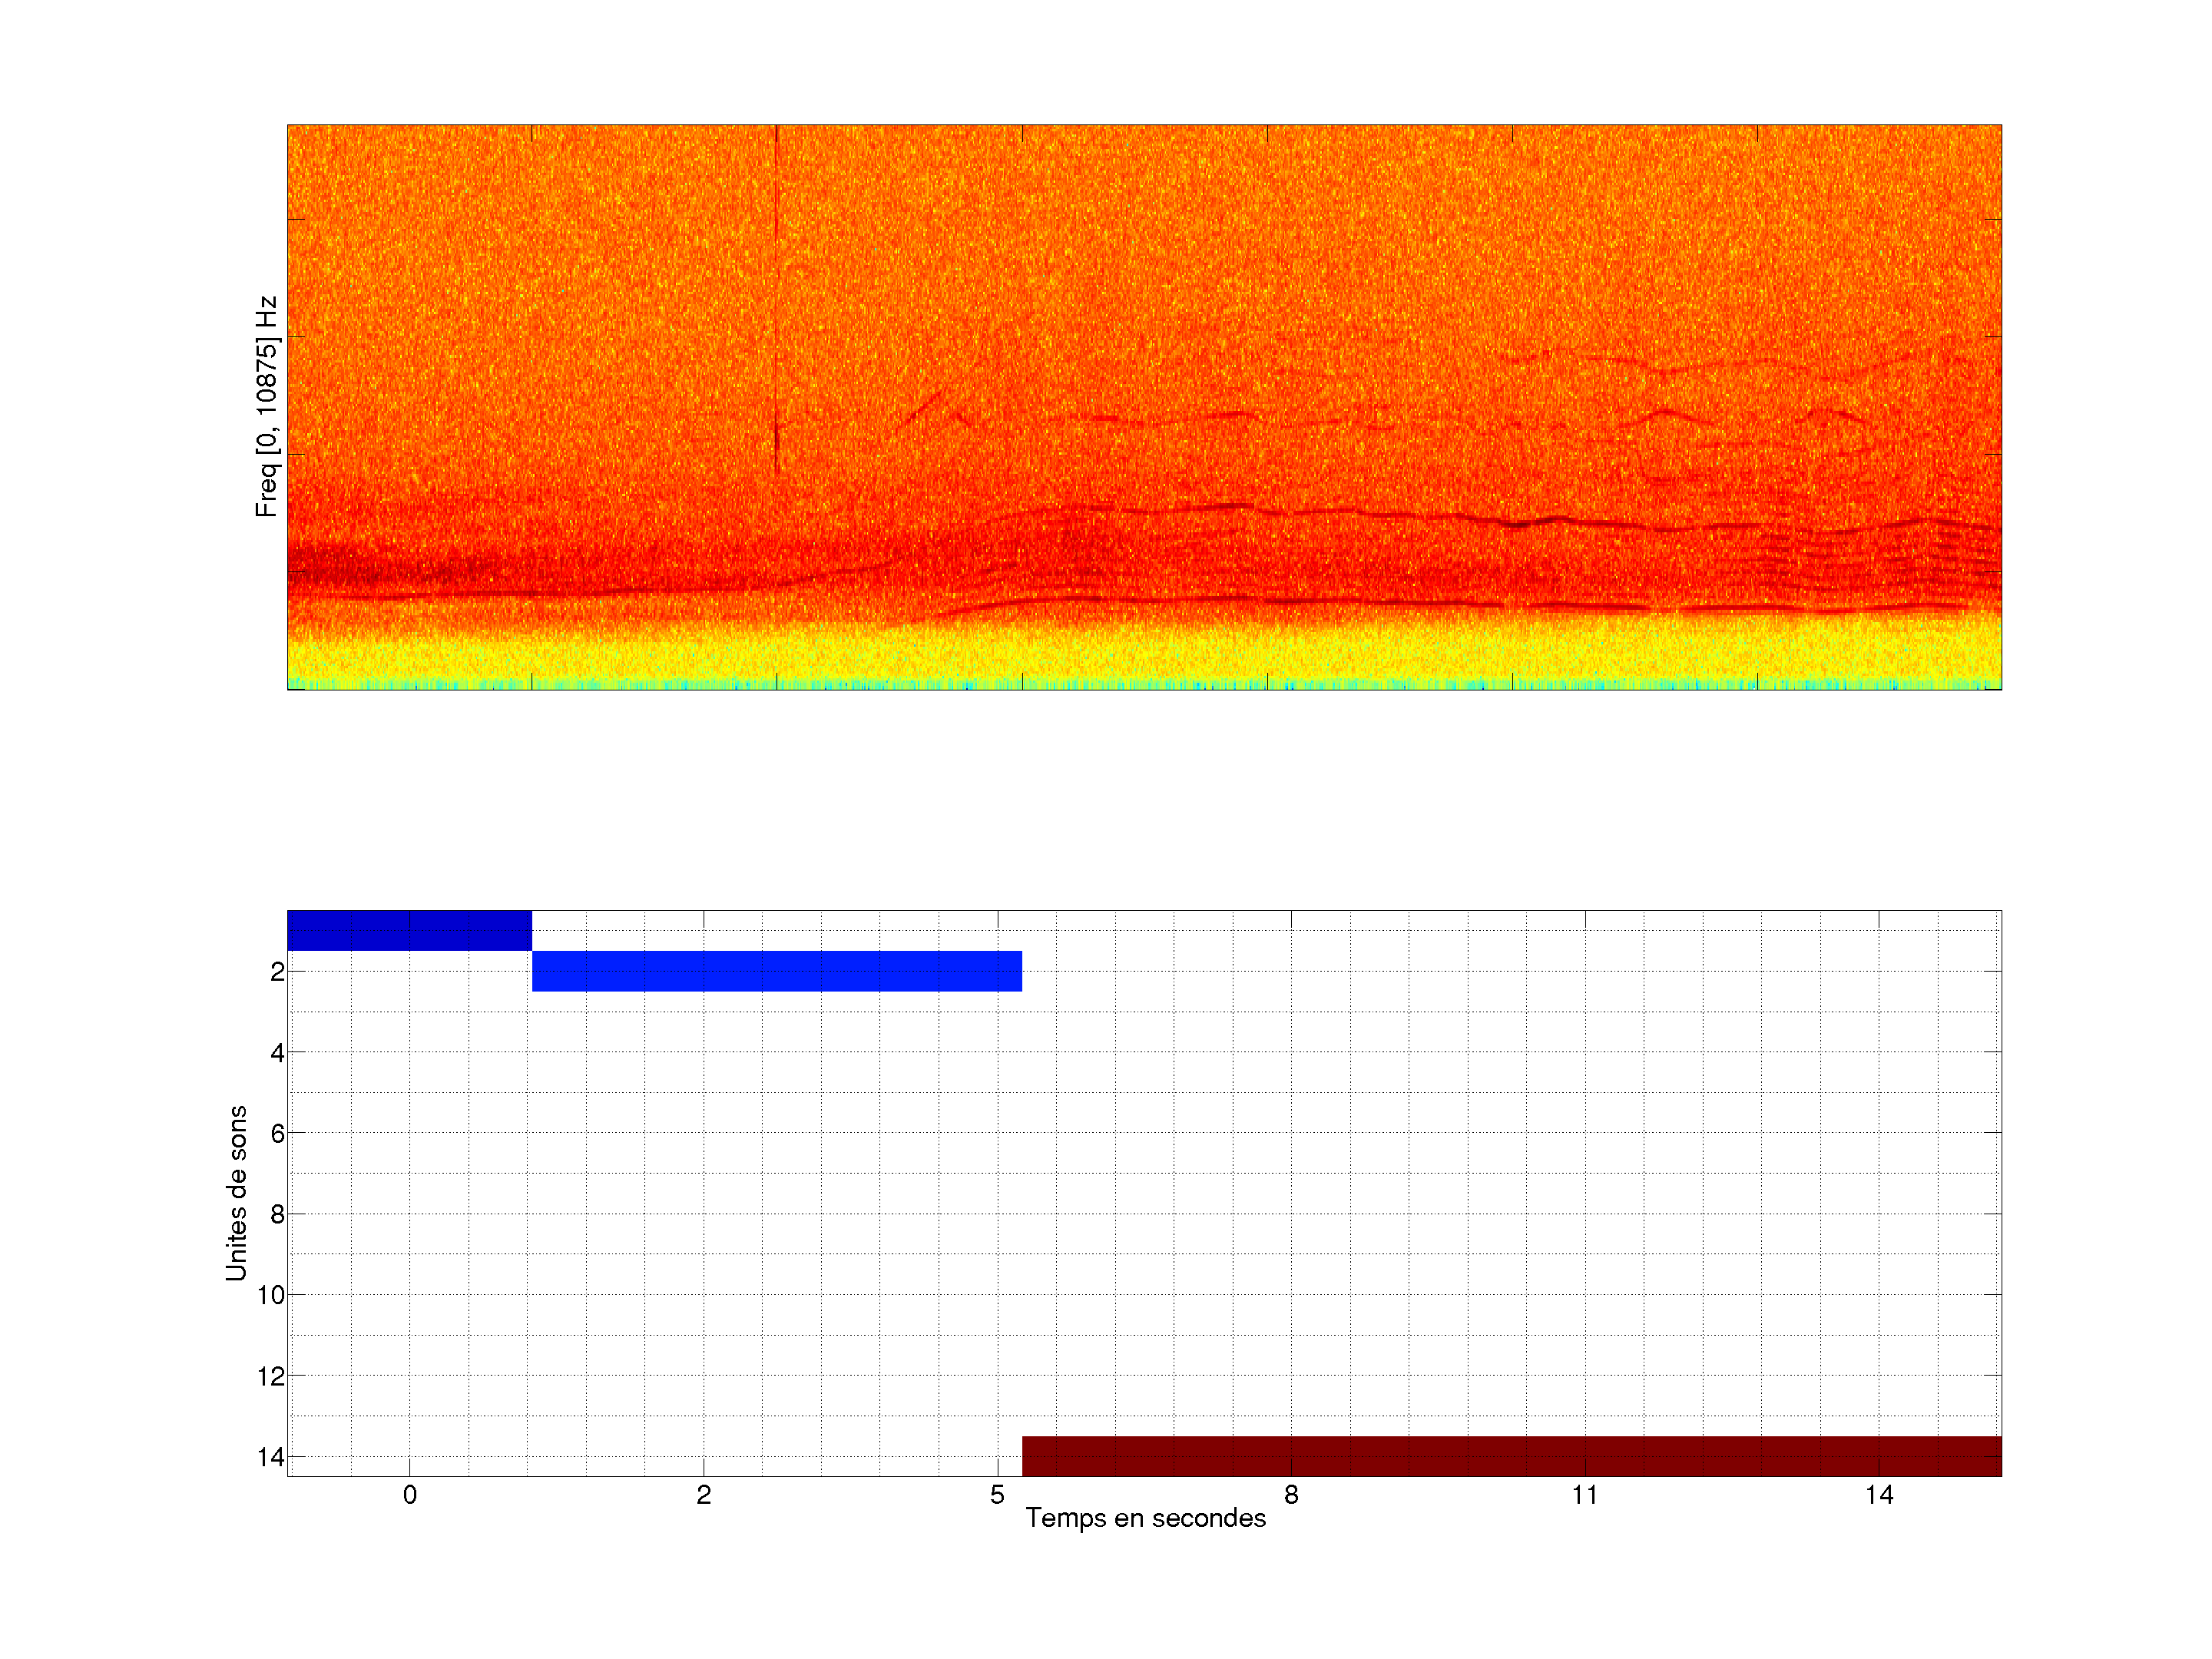The width and height of the screenshot is (2212, 1659).
Task: Click y-axis tick label 6
Action: [277, 1133]
